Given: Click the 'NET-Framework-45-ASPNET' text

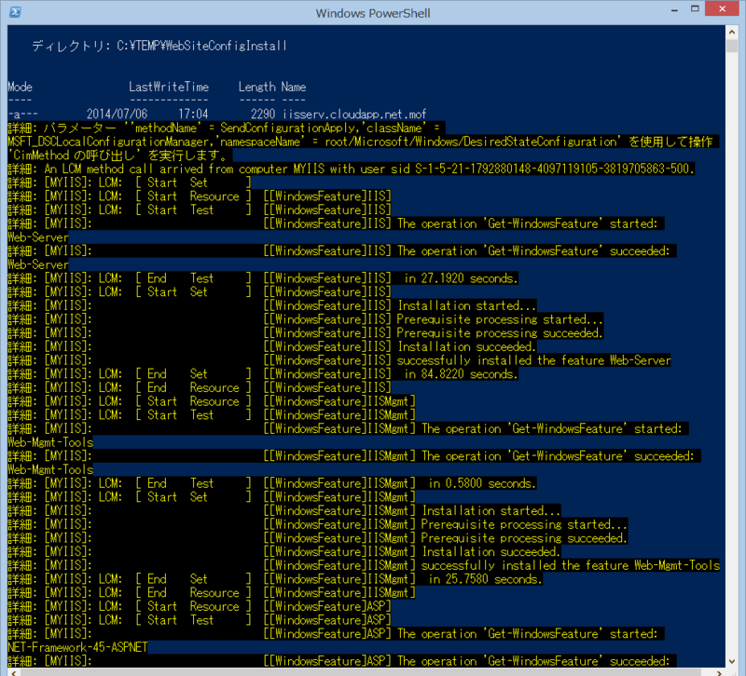Looking at the screenshot, I should (77, 647).
